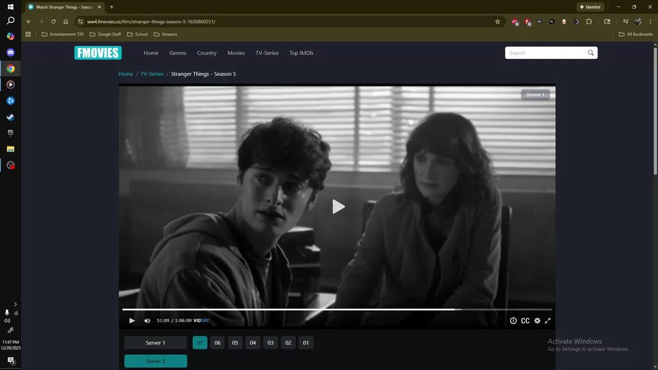View site information icon in address bar
Viewport: 658px width, 370px height.
point(80,22)
